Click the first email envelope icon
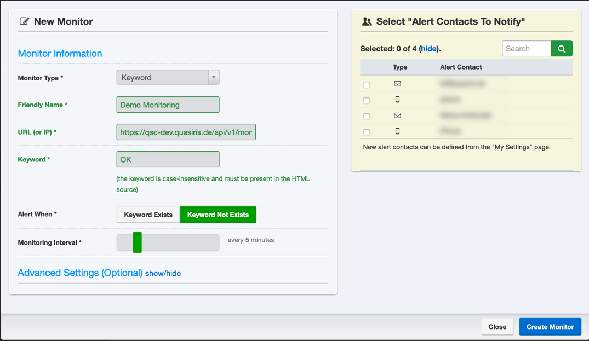Image resolution: width=589 pixels, height=341 pixels. (x=397, y=84)
